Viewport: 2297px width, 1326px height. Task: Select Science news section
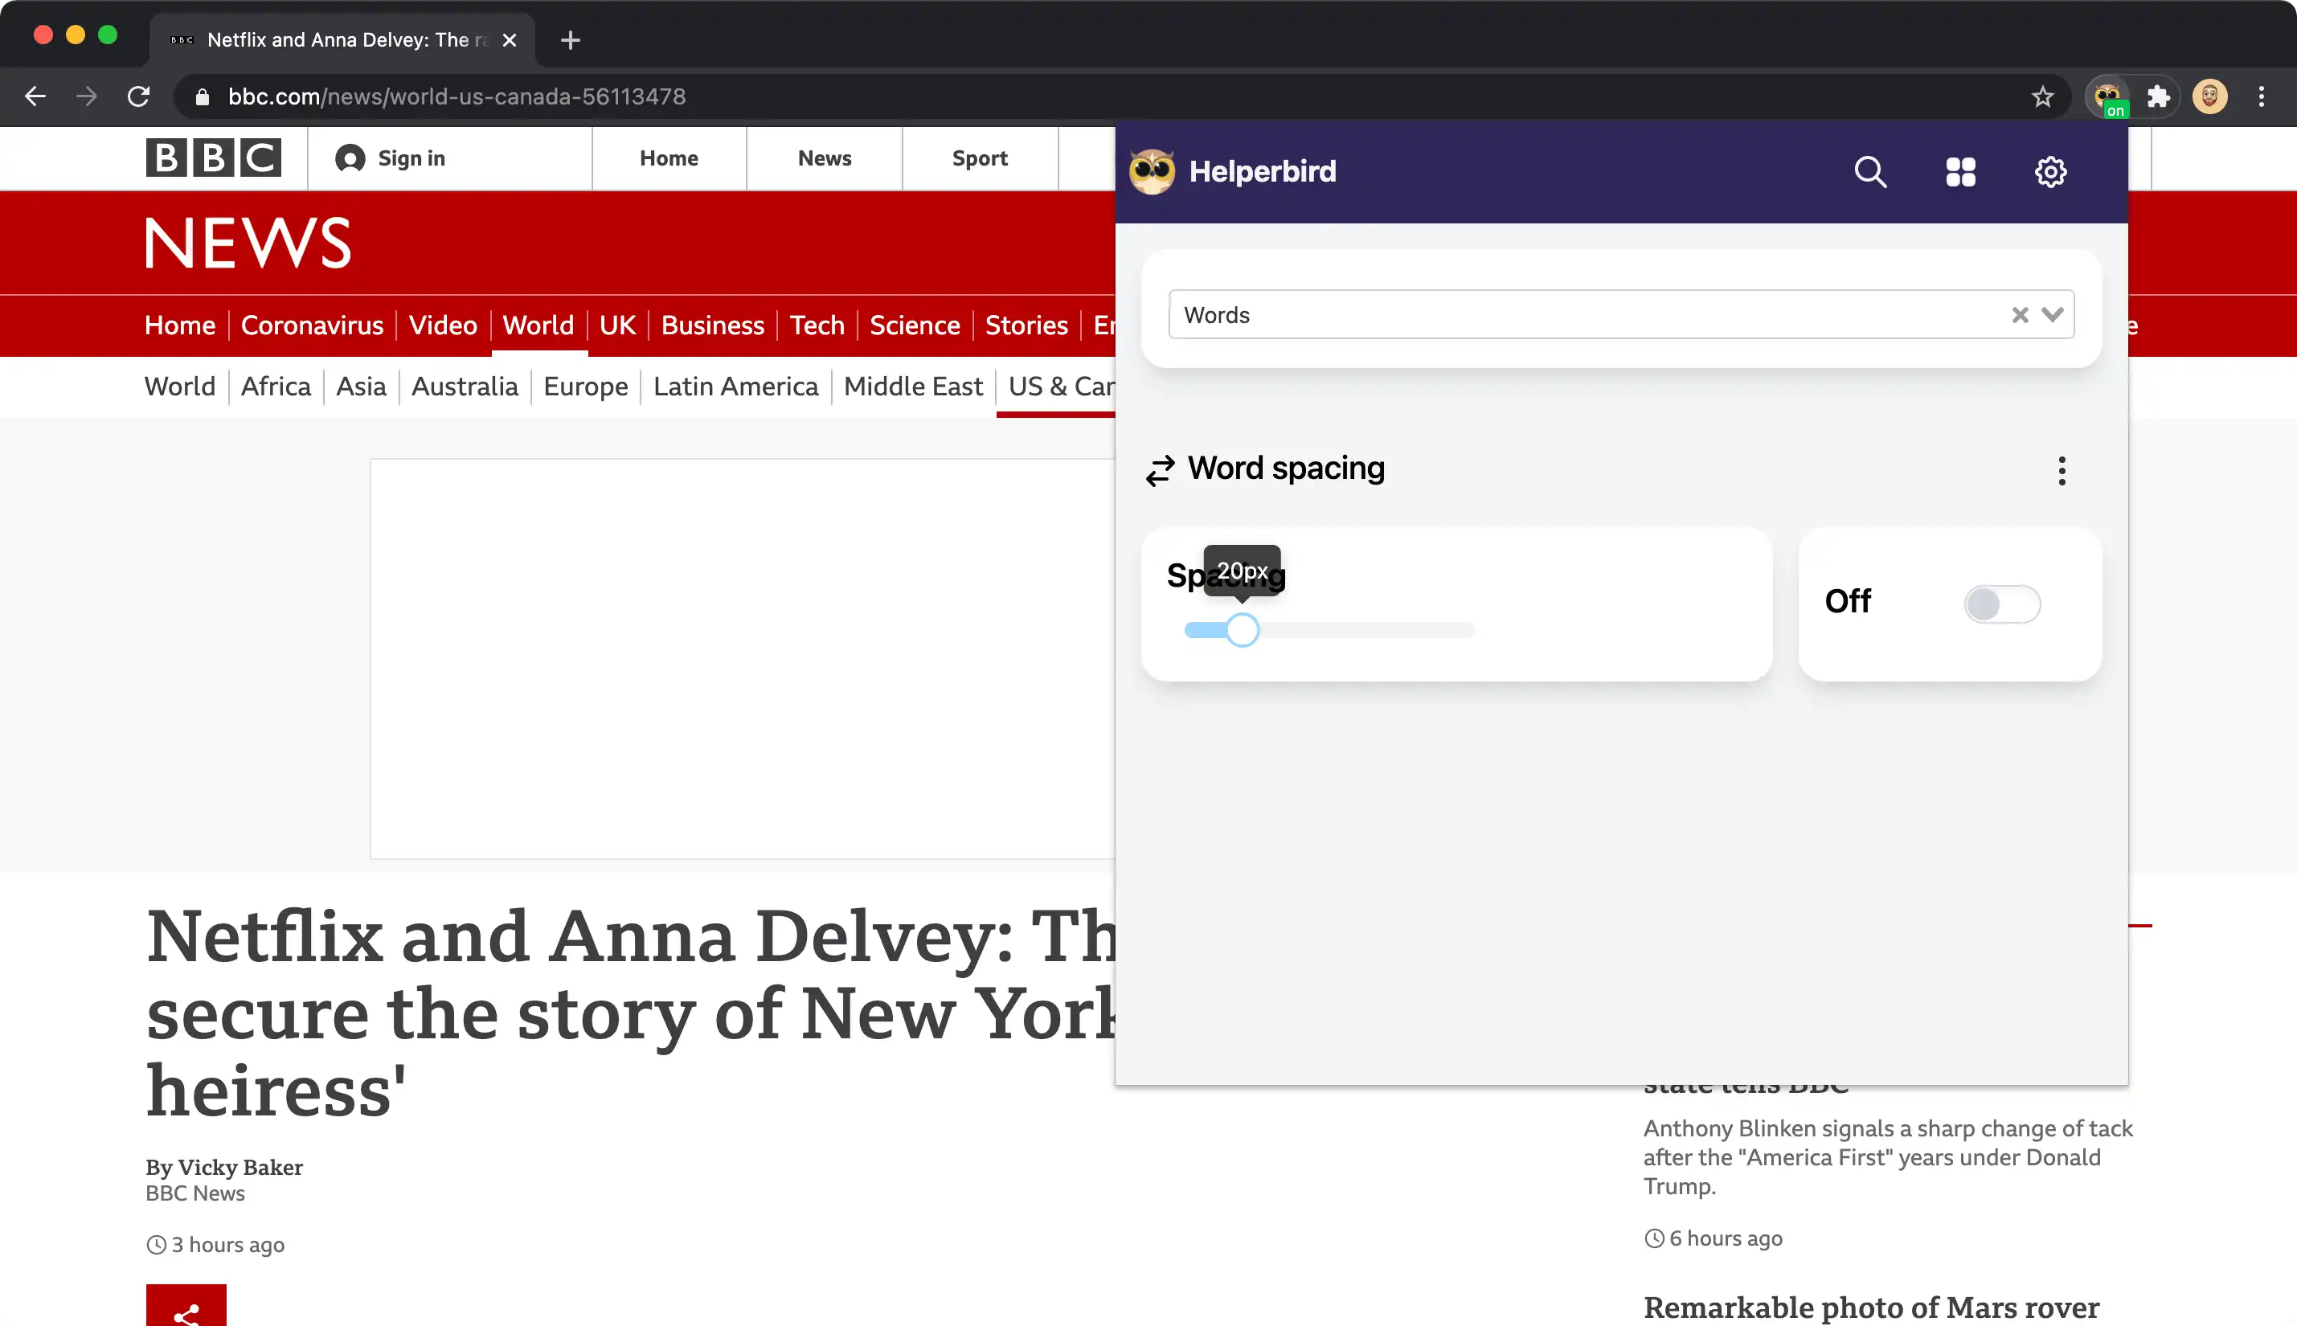tap(915, 325)
